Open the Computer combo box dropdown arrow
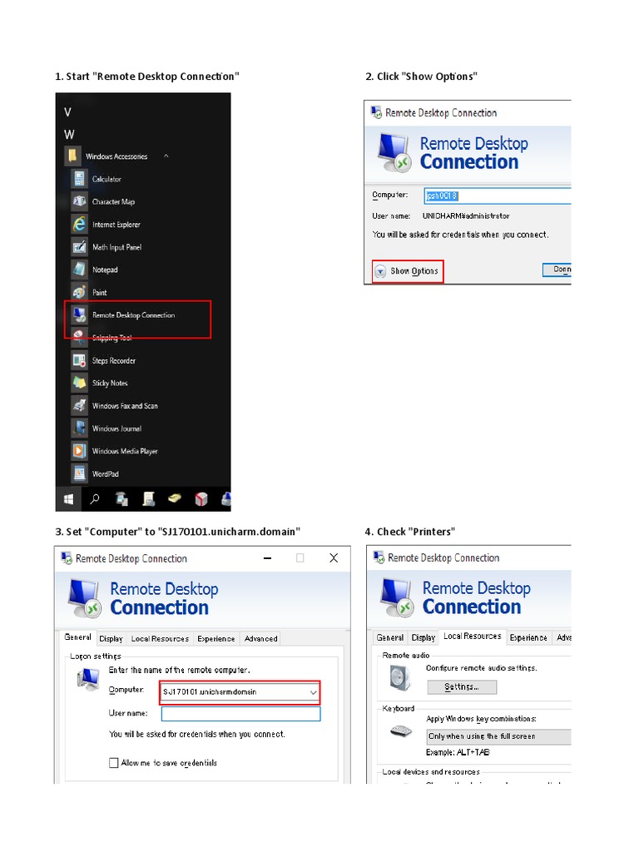 tap(314, 692)
